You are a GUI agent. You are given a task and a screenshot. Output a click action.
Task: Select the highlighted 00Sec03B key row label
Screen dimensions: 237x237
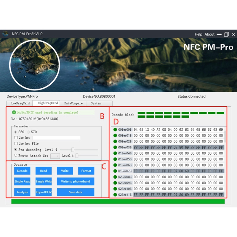pos(125,147)
